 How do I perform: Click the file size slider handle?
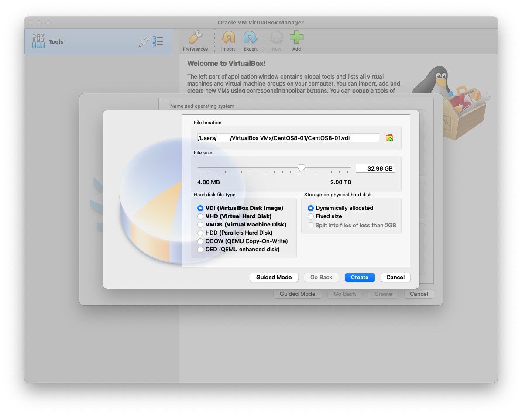point(301,168)
